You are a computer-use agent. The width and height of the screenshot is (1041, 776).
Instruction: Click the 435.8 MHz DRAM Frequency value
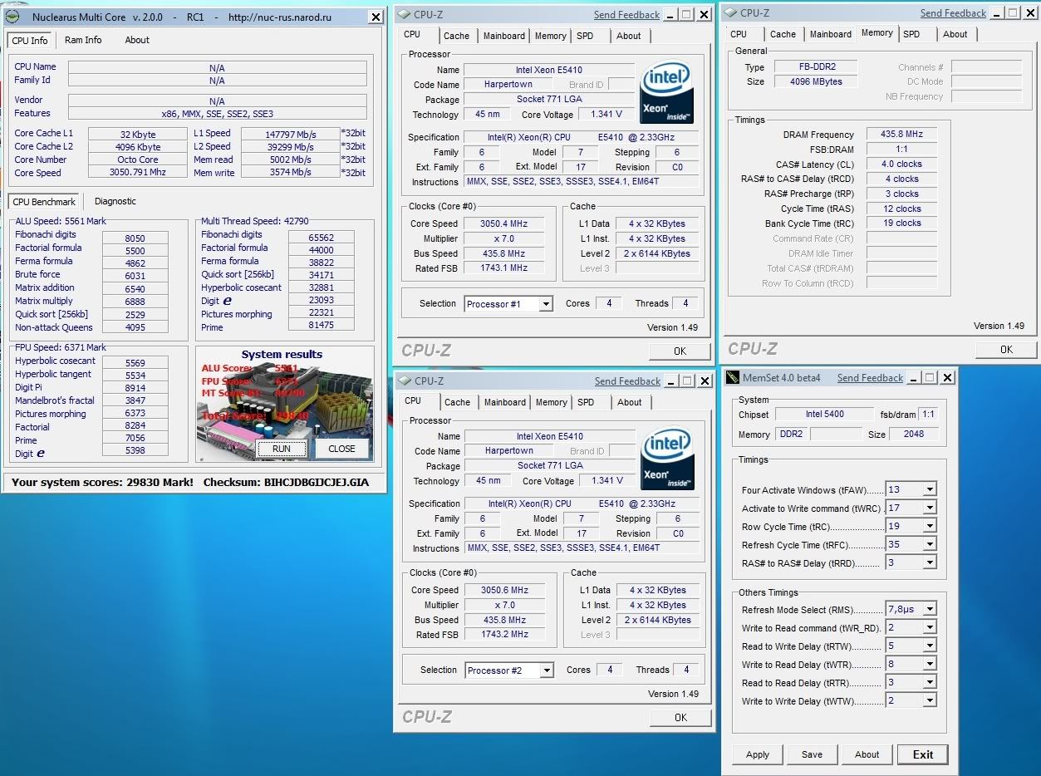pos(901,134)
